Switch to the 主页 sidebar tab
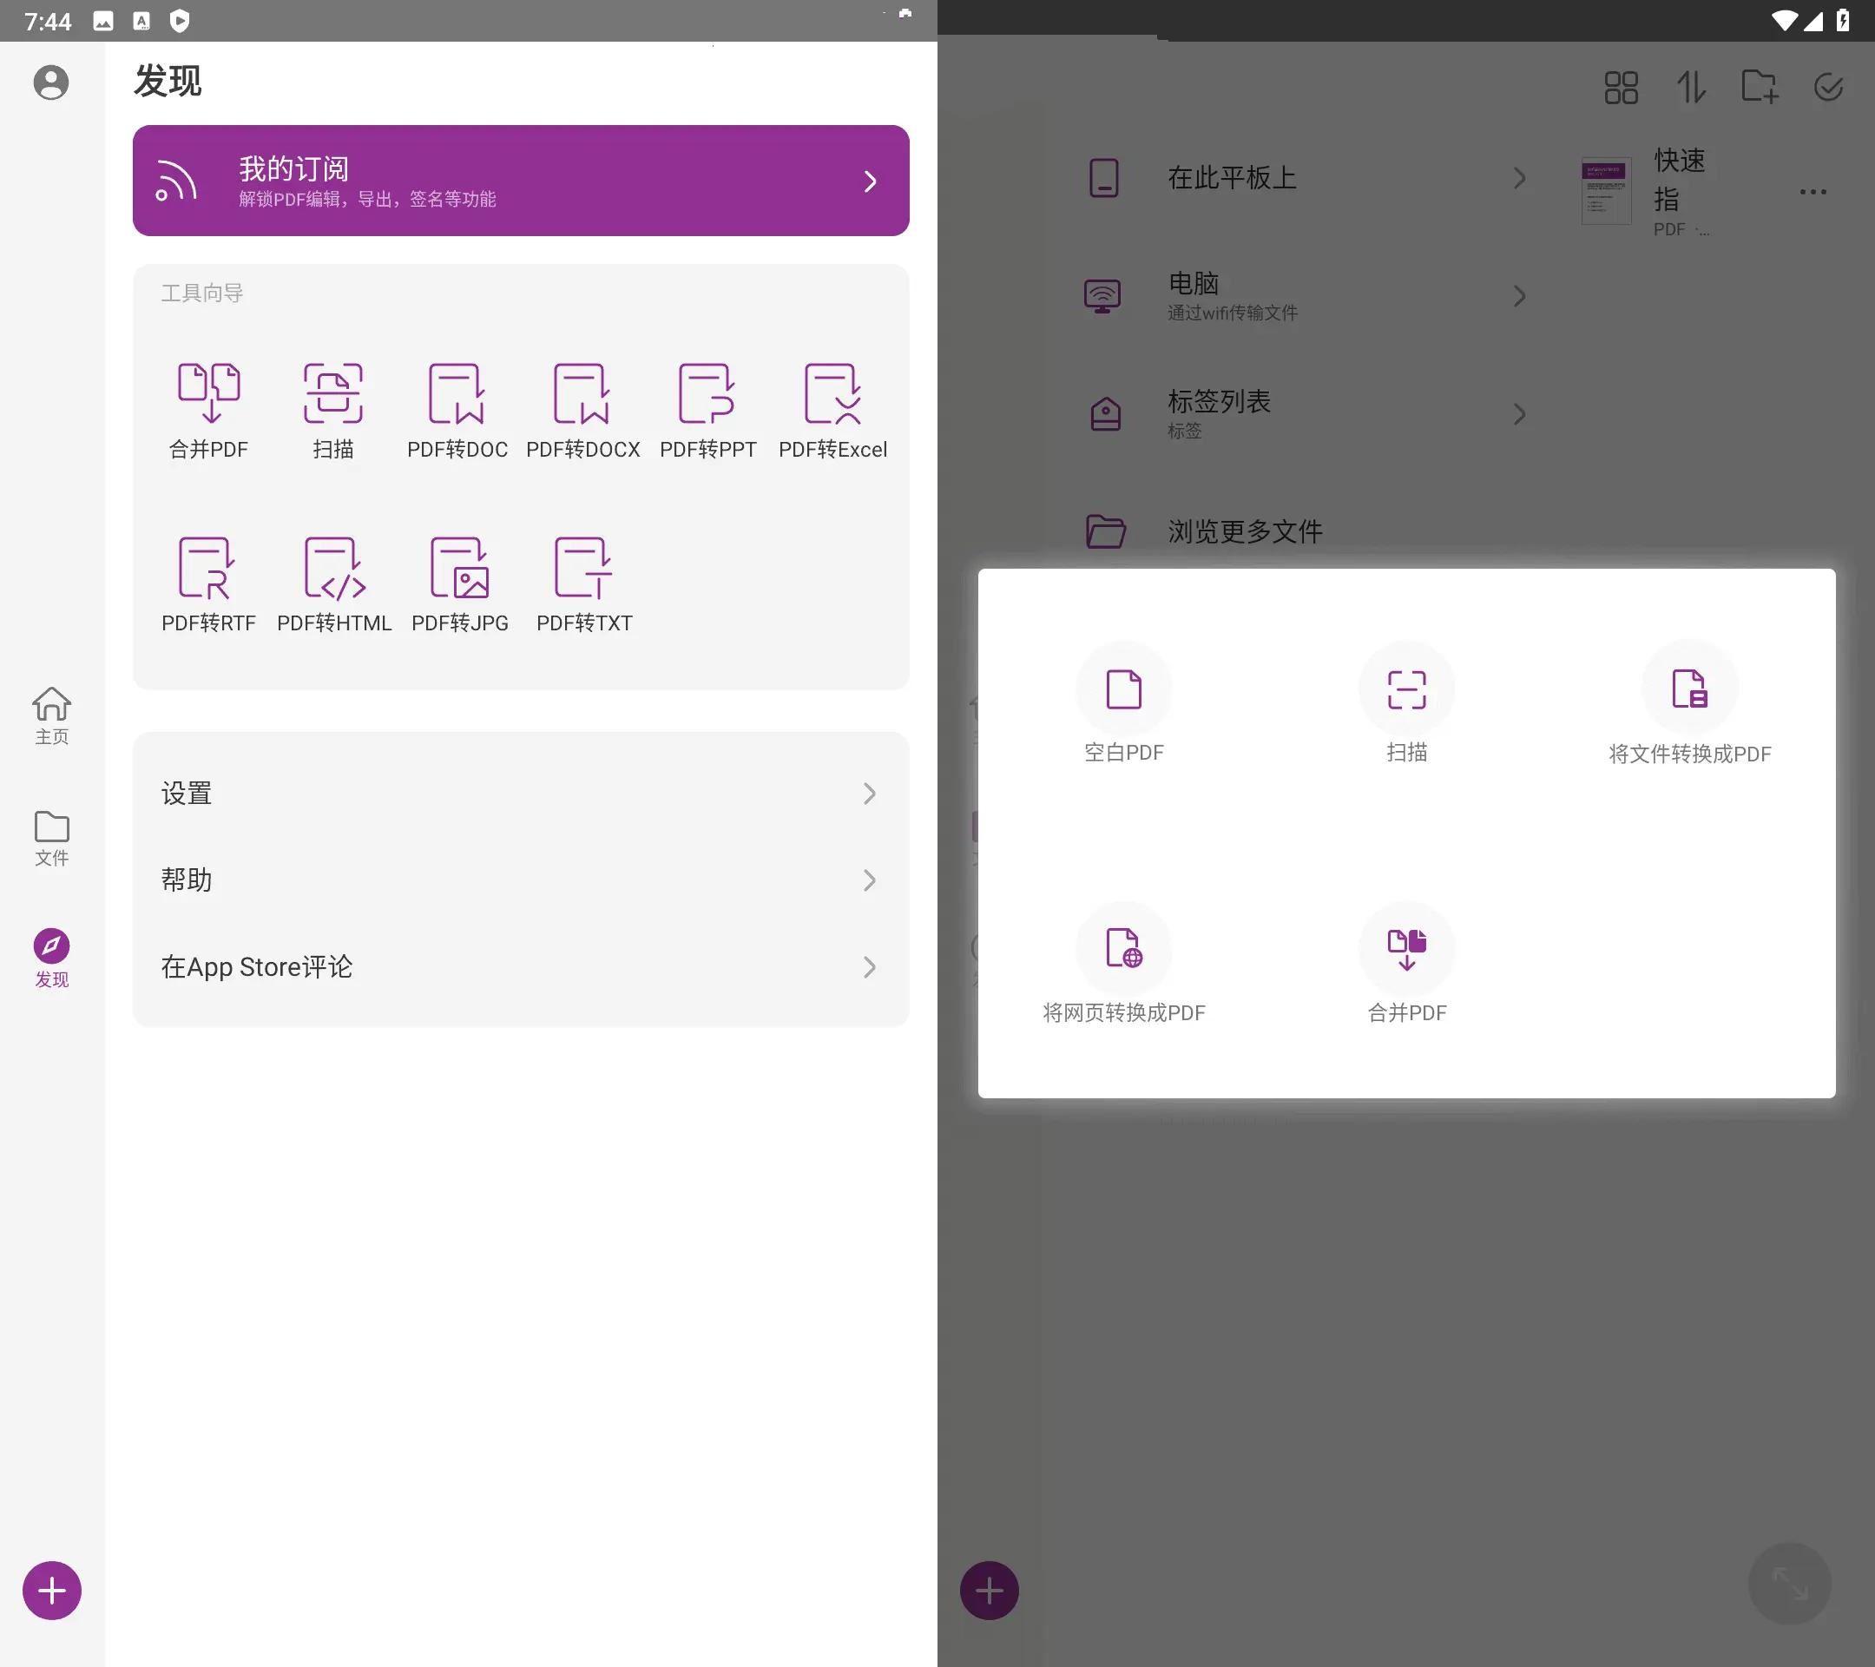The image size is (1875, 1667). coord(51,717)
